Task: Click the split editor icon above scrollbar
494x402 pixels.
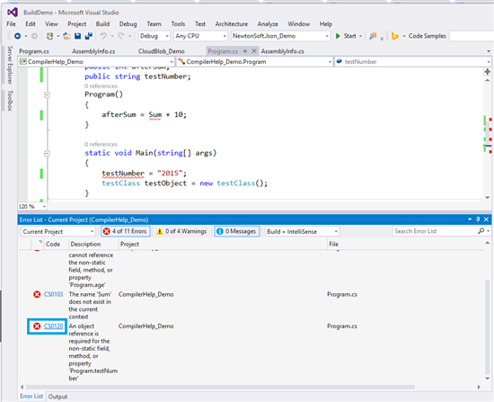Action: [x=488, y=72]
